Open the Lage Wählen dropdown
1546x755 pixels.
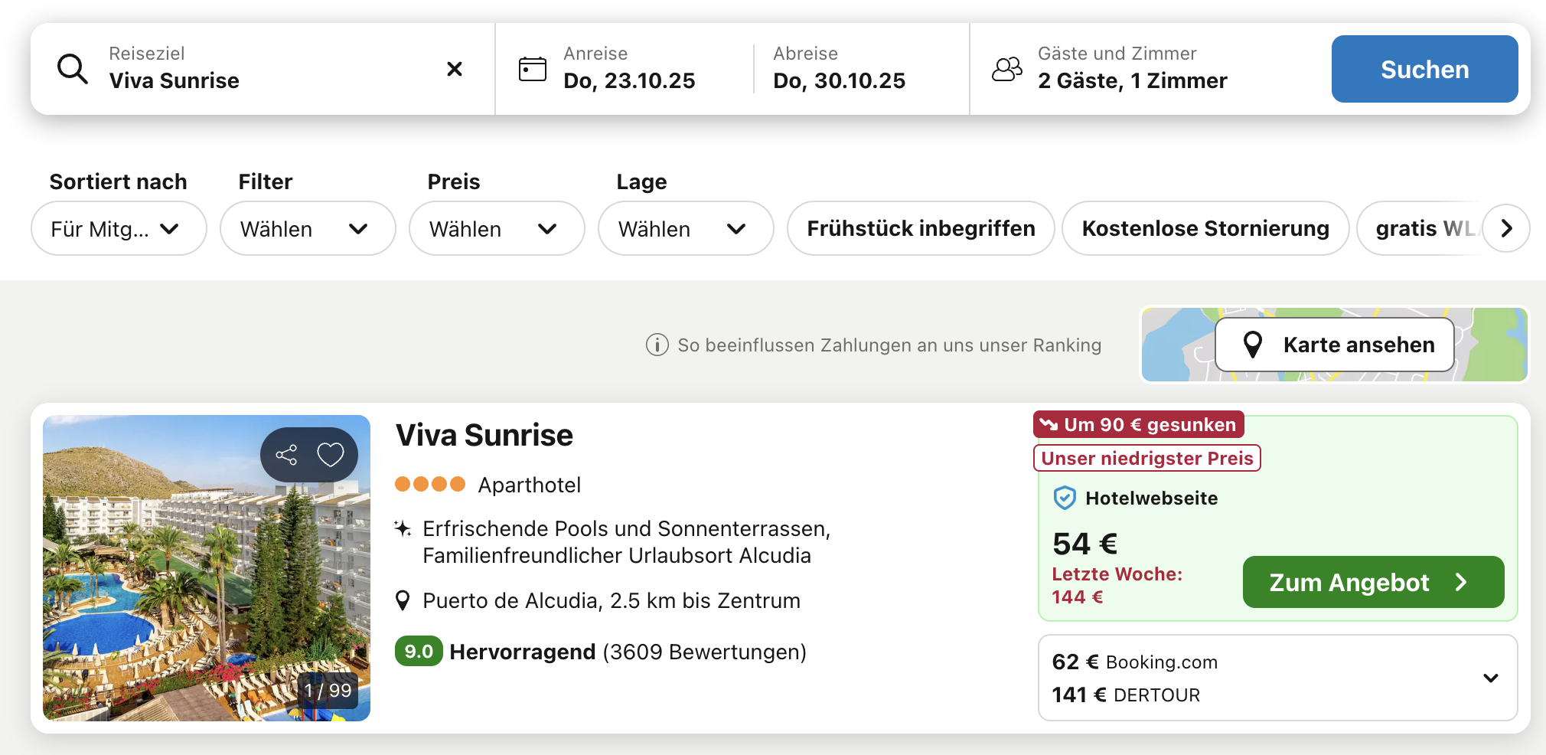tap(685, 228)
